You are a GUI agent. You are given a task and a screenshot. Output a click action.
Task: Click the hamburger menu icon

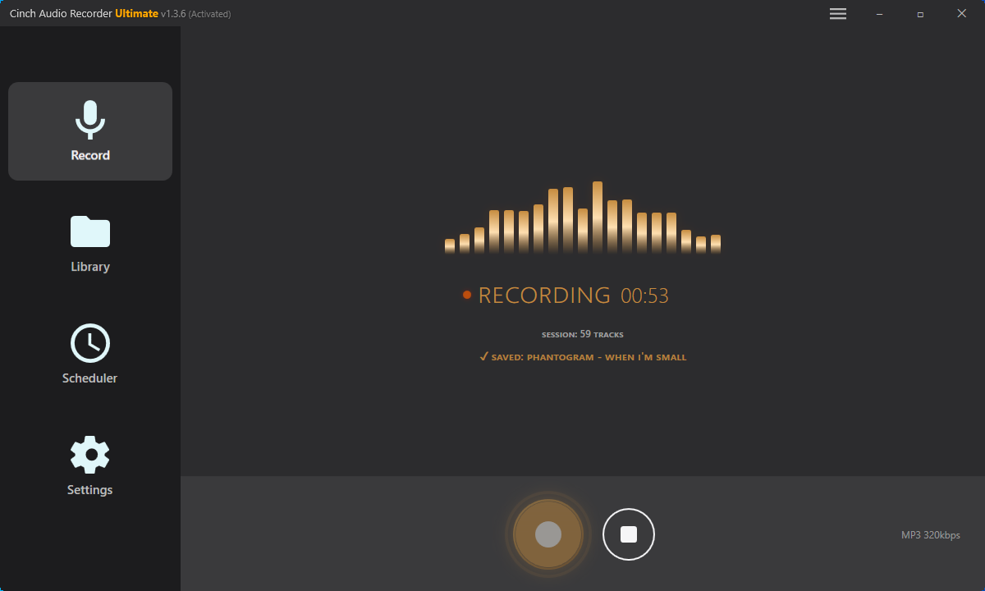pyautogui.click(x=838, y=14)
